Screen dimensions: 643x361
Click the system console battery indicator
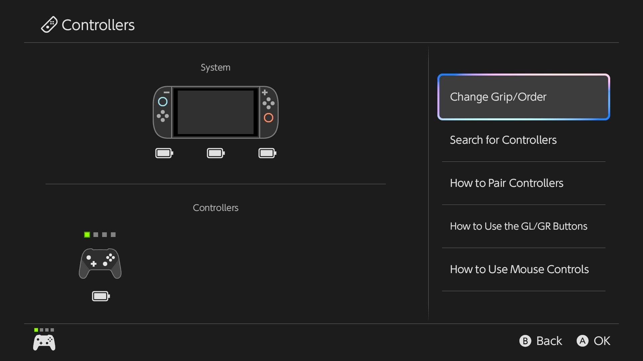tap(215, 153)
